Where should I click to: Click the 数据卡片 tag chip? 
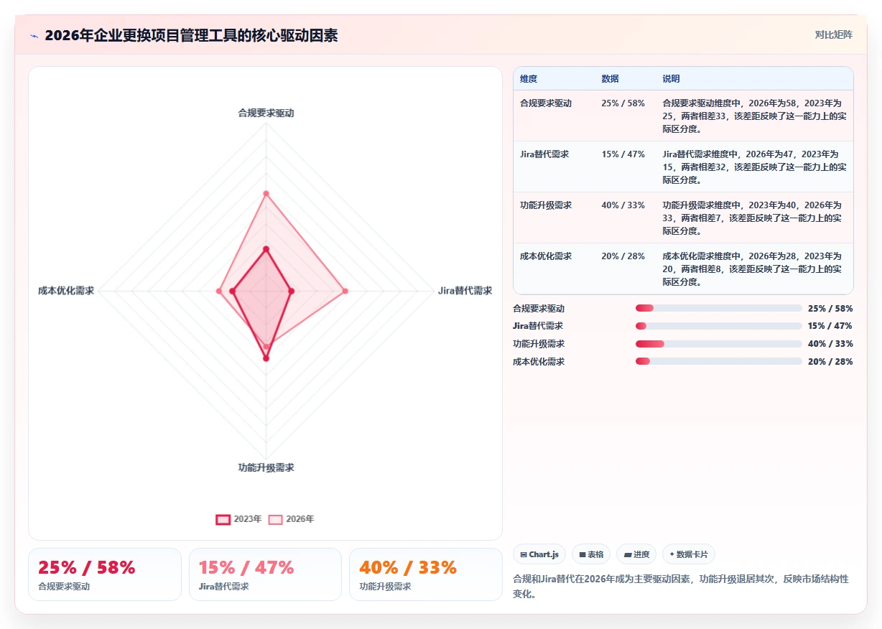[689, 554]
